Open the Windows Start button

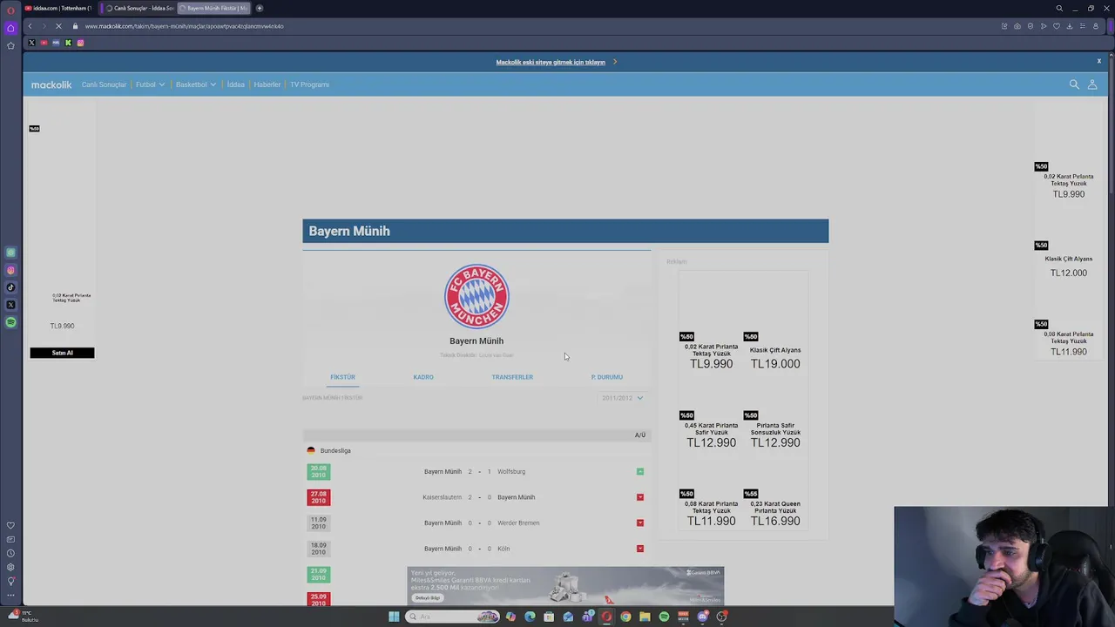[x=394, y=617]
